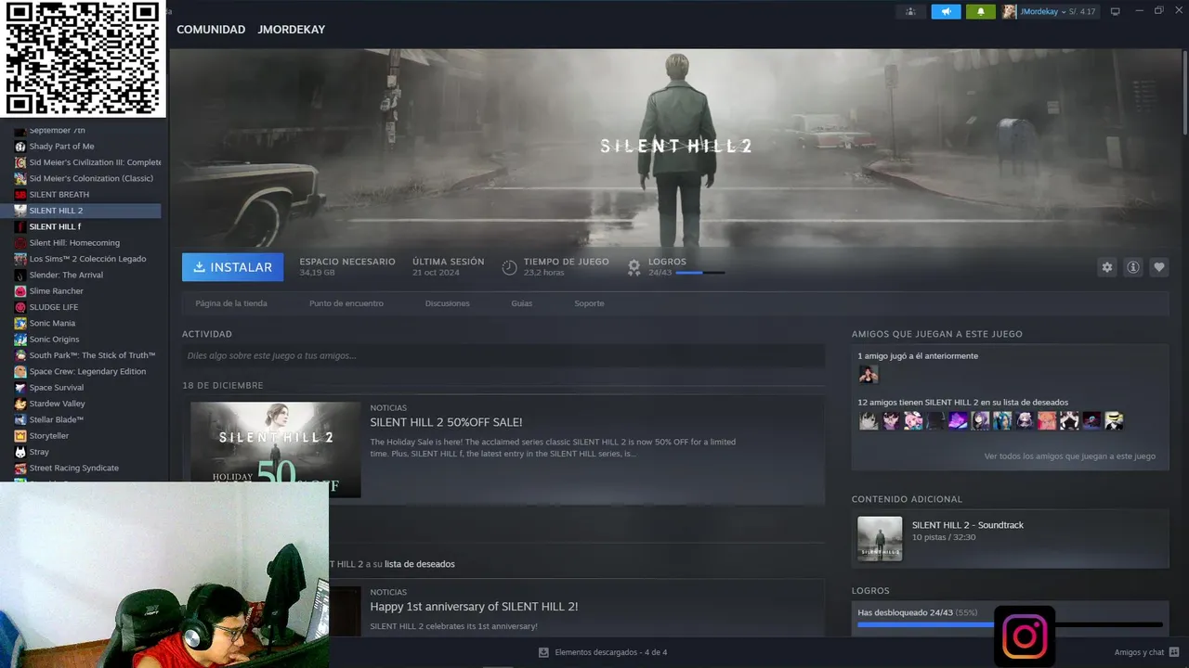1189x668 pixels.
Task: Switch to Punto de encuentro tab
Action: coord(346,303)
